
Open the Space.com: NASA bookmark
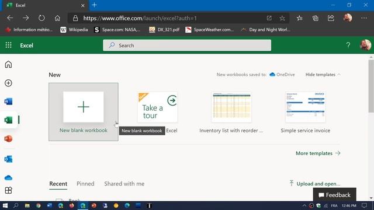tap(117, 30)
